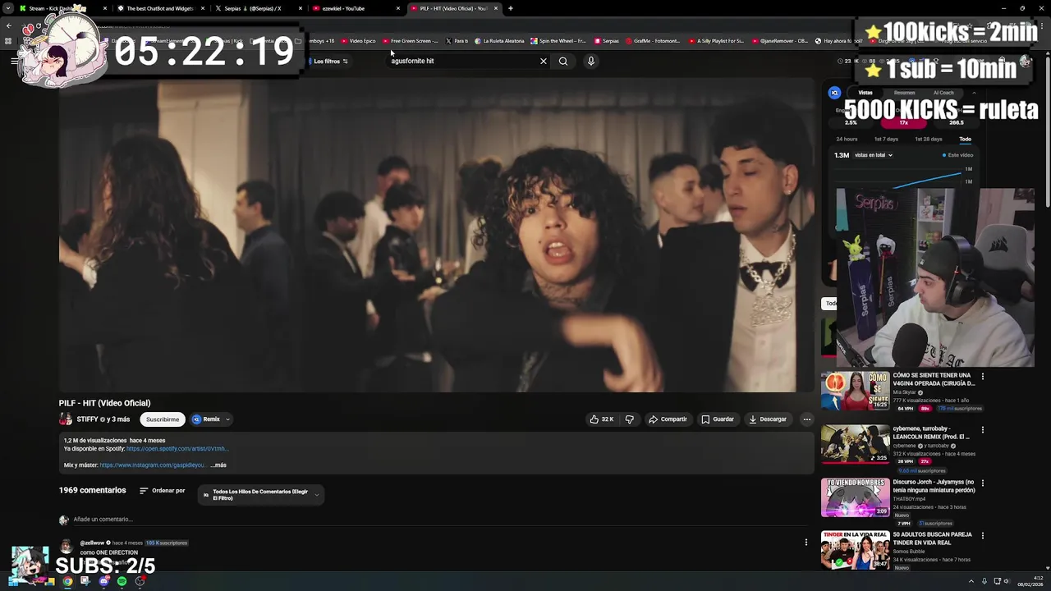
Task: Open GrafMe - Fotomont bookmark
Action: [653, 40]
